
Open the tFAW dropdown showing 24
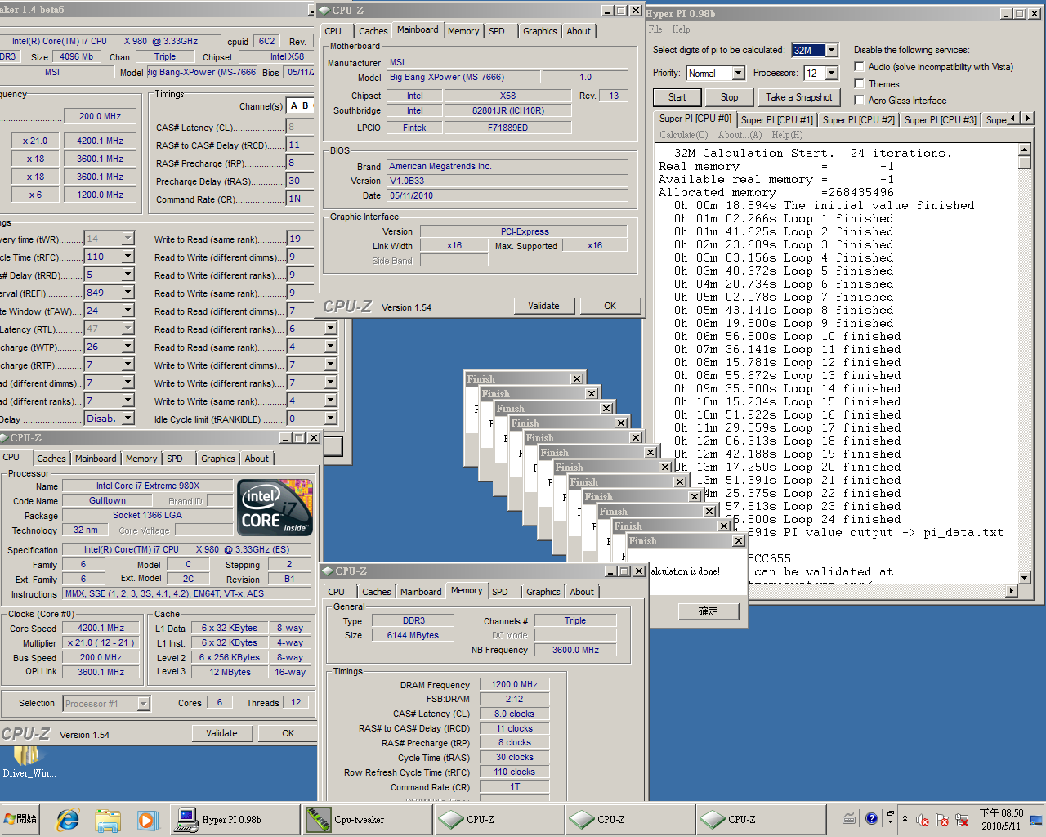[128, 311]
